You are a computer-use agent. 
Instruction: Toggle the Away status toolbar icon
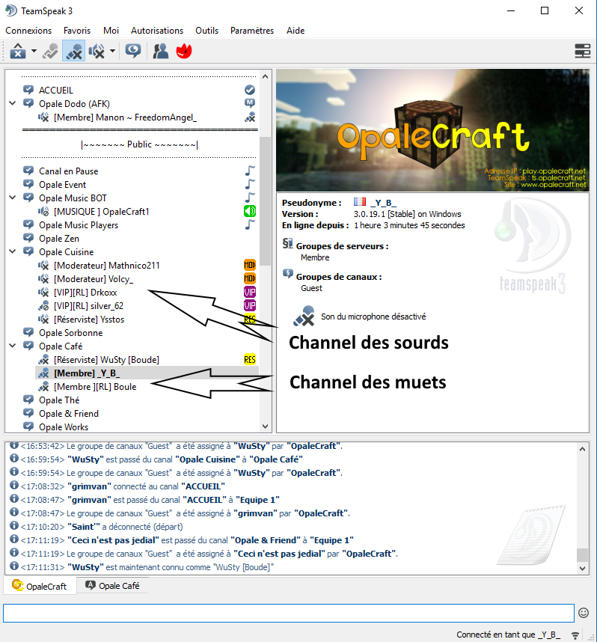point(133,51)
